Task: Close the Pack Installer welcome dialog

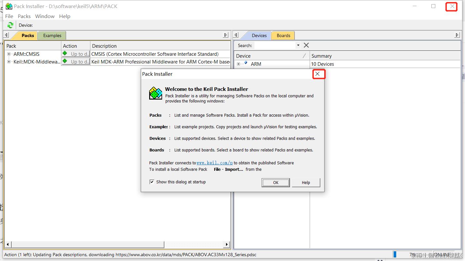Action: (x=317, y=74)
